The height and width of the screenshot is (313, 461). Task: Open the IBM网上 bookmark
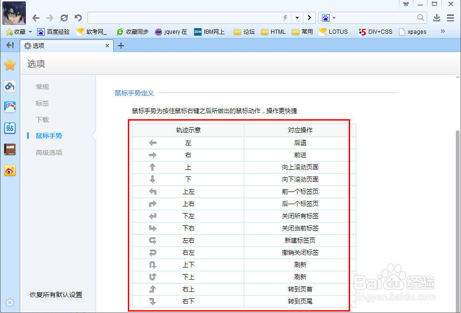coord(209,32)
